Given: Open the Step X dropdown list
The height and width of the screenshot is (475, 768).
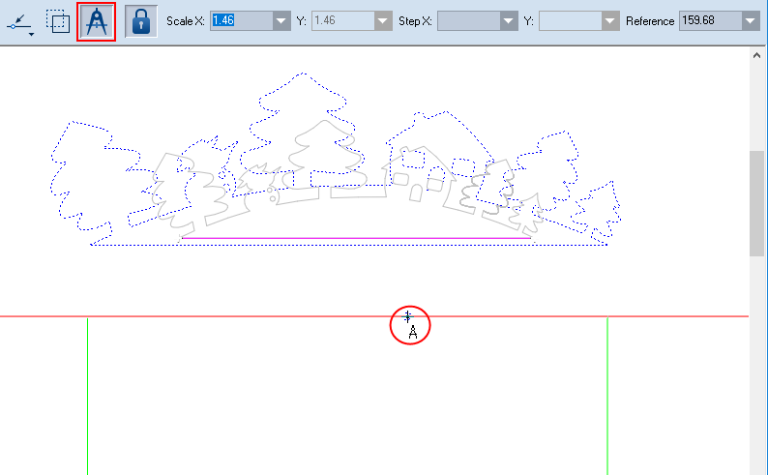Looking at the screenshot, I should [508, 20].
